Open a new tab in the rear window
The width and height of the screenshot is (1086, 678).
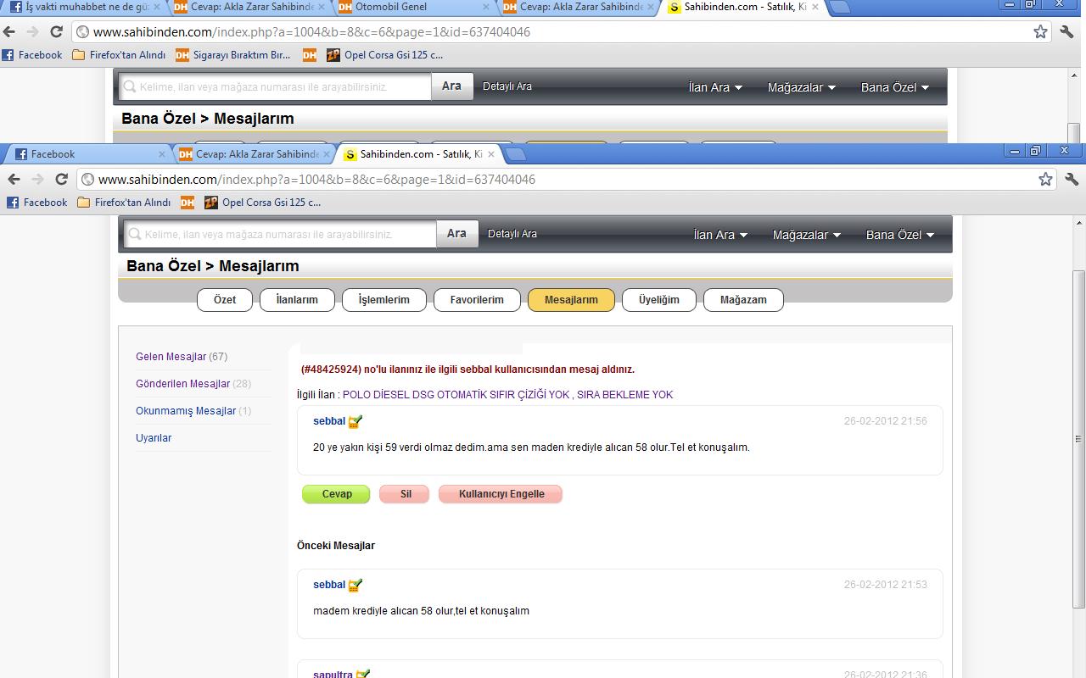pyautogui.click(x=839, y=7)
